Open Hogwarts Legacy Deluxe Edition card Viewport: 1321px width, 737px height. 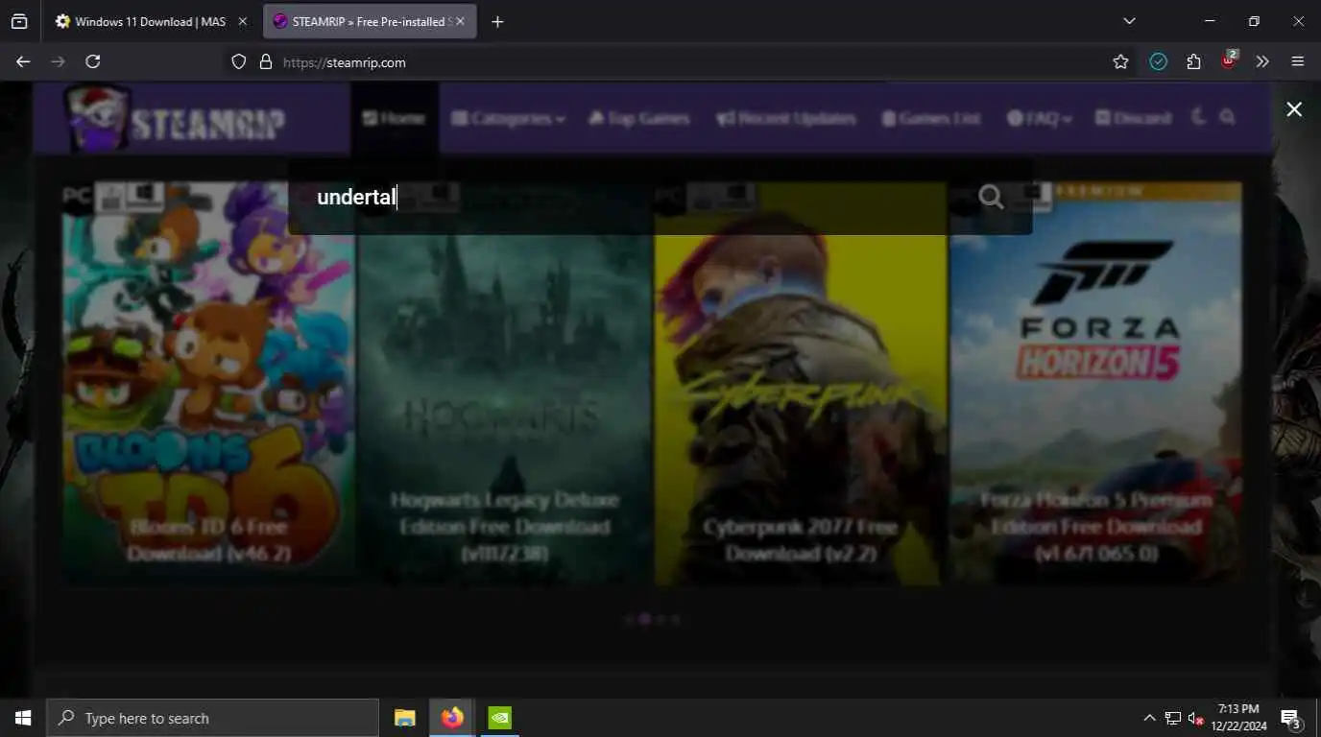tap(504, 384)
